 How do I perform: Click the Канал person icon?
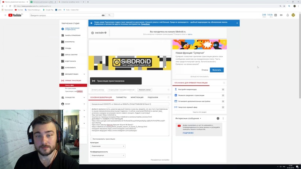click(x=62, y=104)
